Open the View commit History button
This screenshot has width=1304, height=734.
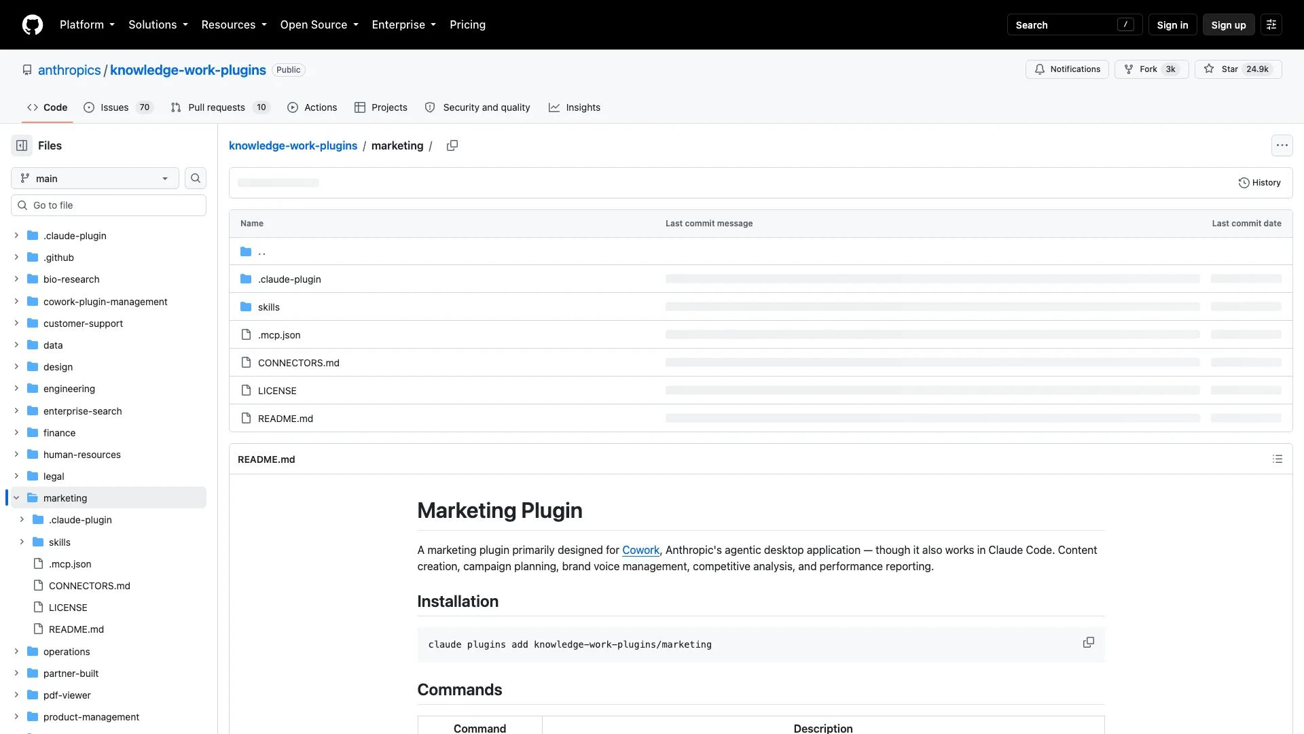pyautogui.click(x=1260, y=183)
